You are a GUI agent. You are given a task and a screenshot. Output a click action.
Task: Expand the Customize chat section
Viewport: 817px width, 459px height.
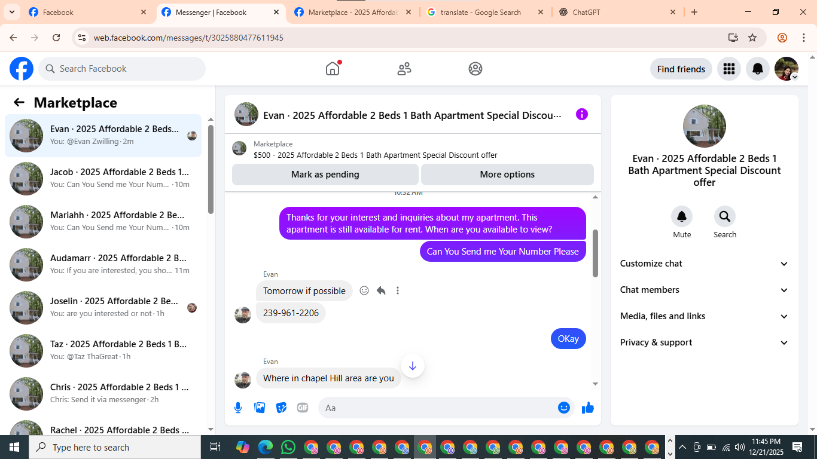705,264
